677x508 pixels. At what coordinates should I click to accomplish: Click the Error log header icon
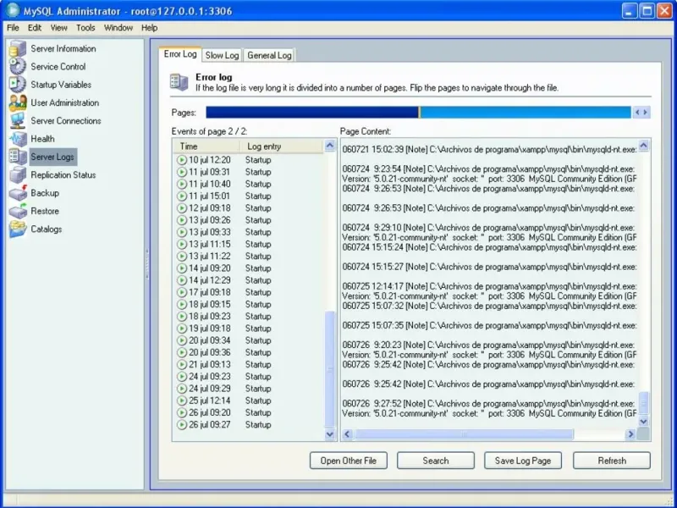coord(179,81)
